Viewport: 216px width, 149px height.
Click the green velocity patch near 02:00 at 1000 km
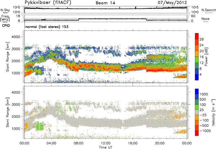pos(40,126)
